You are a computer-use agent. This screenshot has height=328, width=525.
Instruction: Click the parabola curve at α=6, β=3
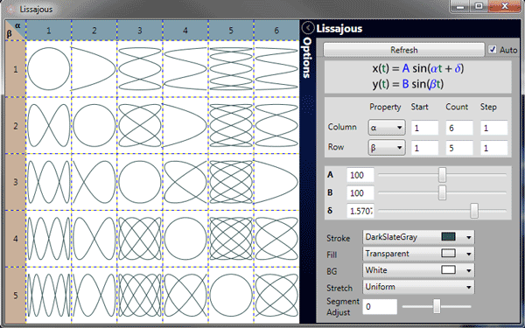pyautogui.click(x=276, y=182)
